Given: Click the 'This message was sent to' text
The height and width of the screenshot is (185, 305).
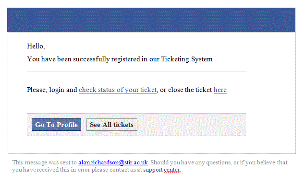Looking at the screenshot, I should tap(45, 162).
